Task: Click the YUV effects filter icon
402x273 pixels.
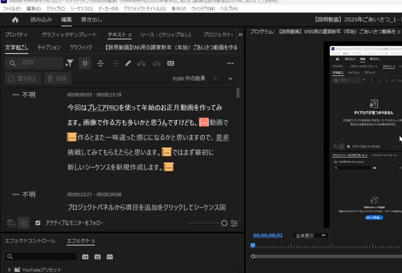Action: pos(110,257)
